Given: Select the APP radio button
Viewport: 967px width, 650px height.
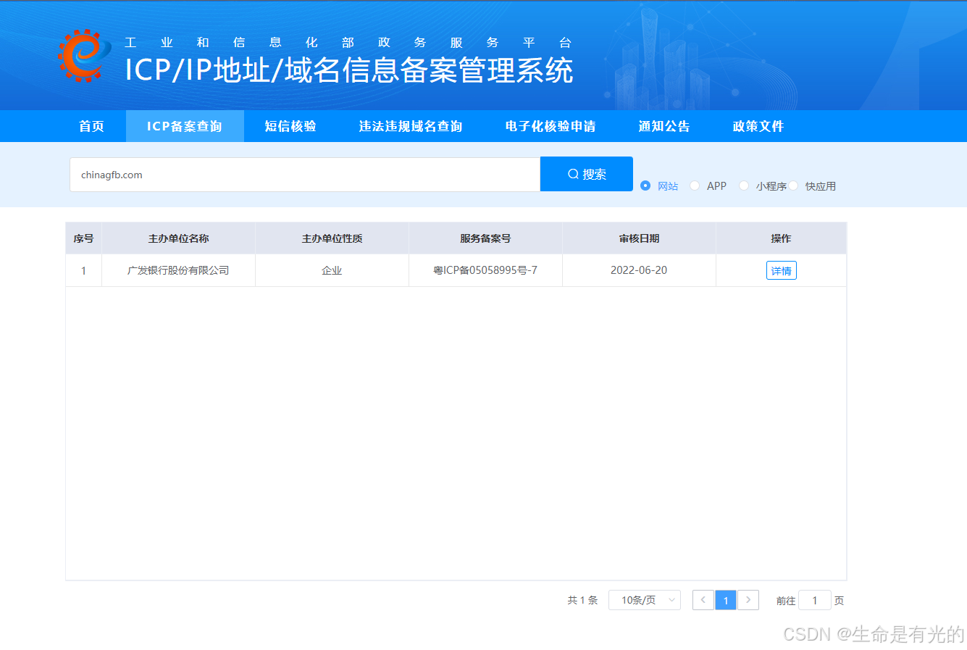Looking at the screenshot, I should click(x=694, y=186).
